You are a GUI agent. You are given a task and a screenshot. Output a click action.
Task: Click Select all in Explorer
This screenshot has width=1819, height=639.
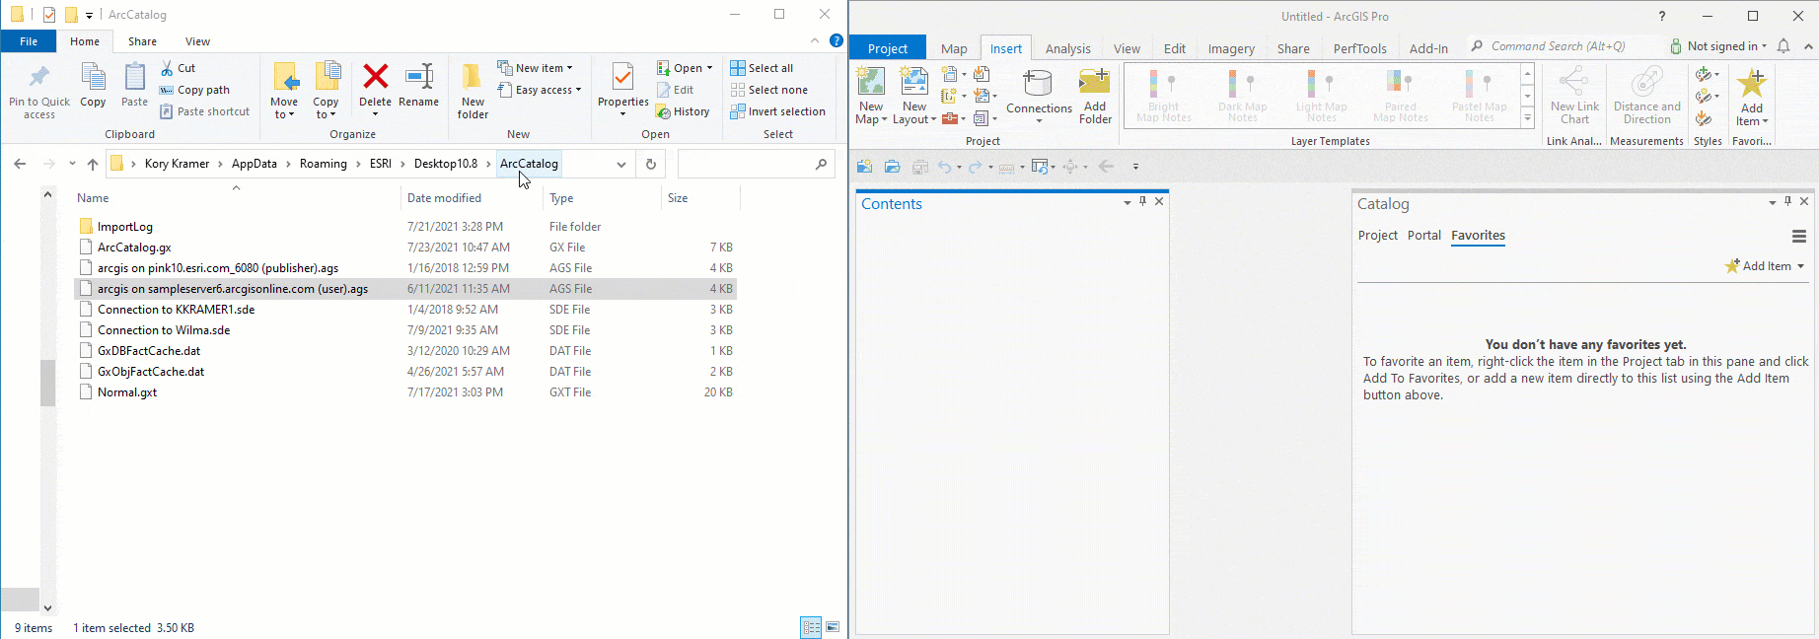tap(762, 68)
